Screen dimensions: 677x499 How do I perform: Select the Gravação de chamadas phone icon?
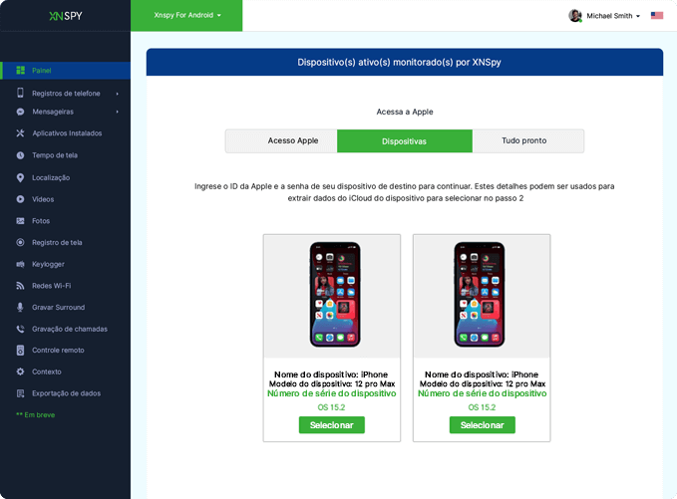(20, 329)
